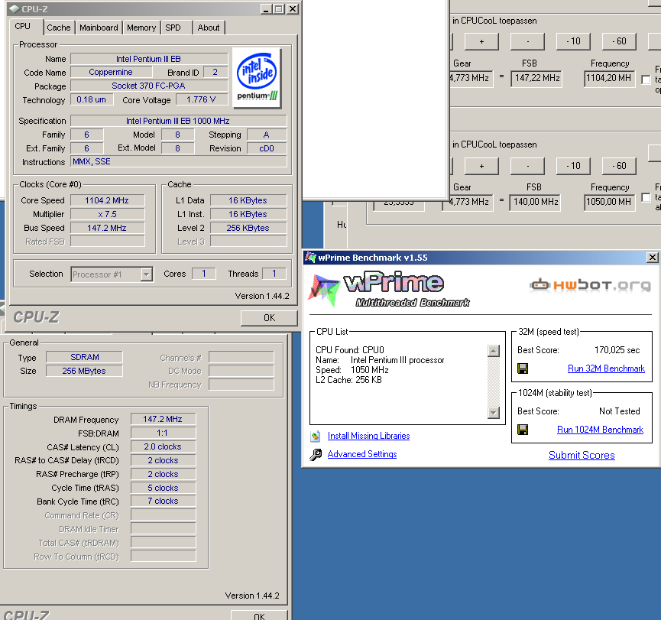Click the Install Missing Libraries icon
This screenshot has height=620, width=661.
click(316, 436)
